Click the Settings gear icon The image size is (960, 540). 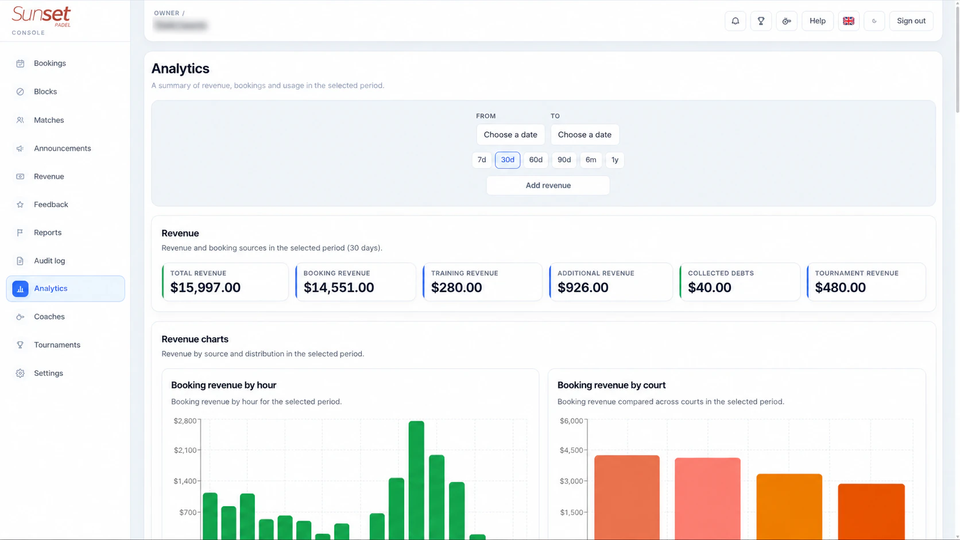pyautogui.click(x=20, y=374)
